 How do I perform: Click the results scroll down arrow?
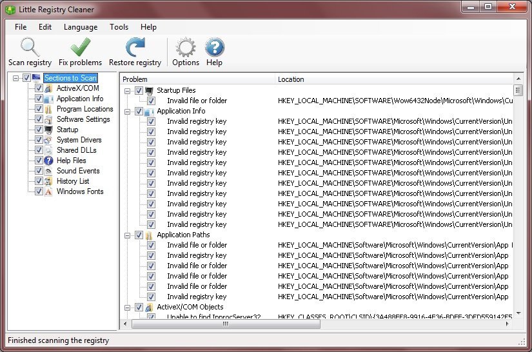(x=518, y=313)
